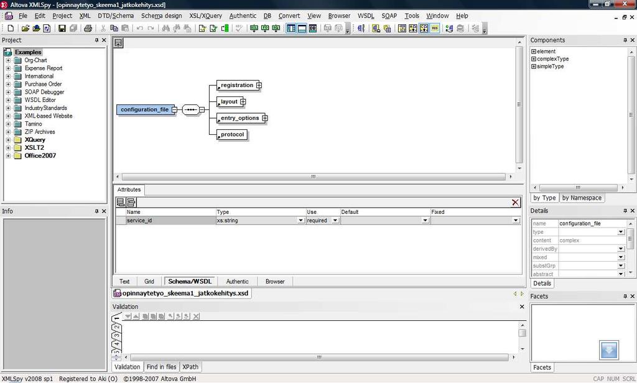Screen dimensions: 637x383
Task: Expand the registration element node
Action: [x=259, y=85]
